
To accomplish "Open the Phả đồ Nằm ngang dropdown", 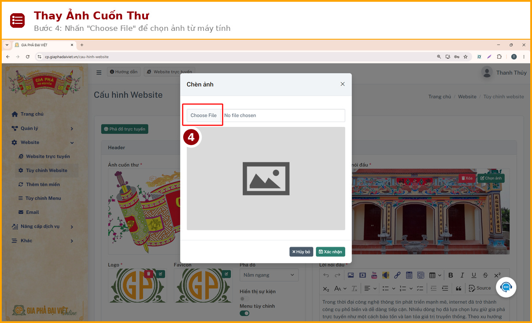I will tap(269, 275).
